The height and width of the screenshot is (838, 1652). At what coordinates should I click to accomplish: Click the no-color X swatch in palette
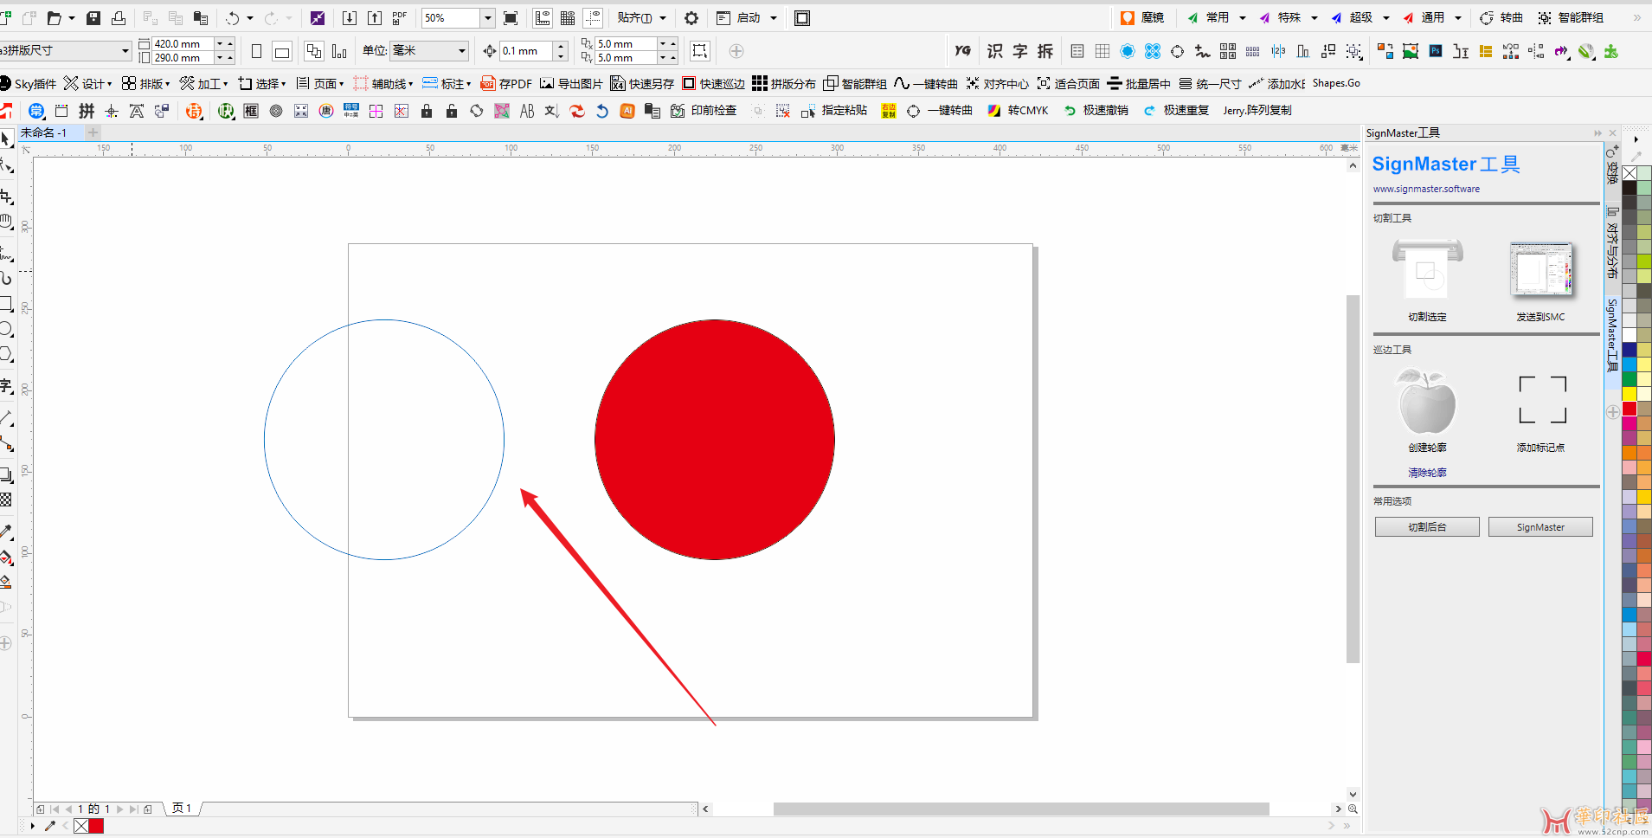point(1630,173)
